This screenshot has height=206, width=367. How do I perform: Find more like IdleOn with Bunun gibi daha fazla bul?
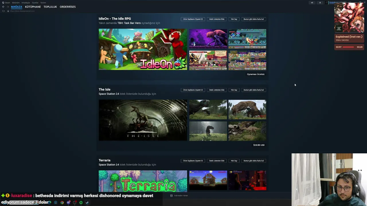254,19
